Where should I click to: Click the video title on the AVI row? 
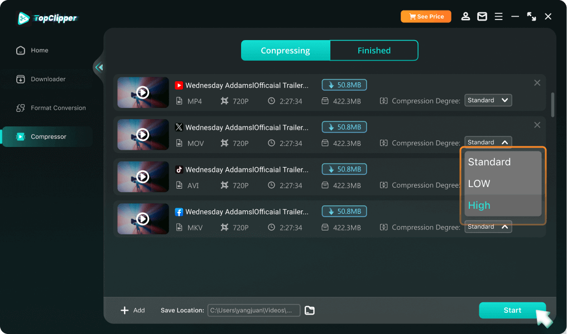point(247,170)
